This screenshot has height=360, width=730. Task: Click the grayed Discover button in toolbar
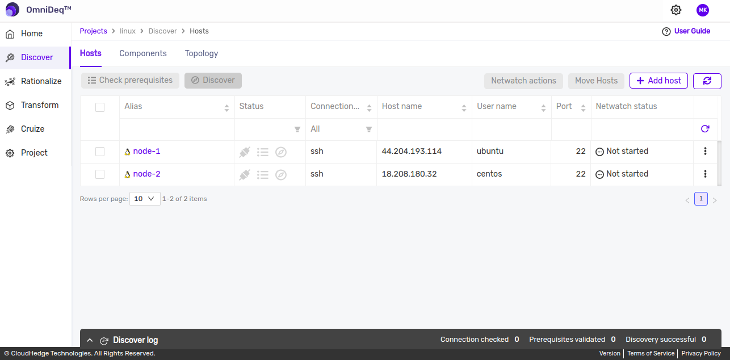213,81
